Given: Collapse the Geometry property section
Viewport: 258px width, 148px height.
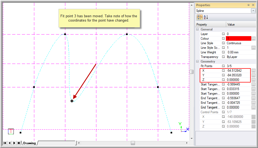Looking at the screenshot, I should [x=198, y=61].
